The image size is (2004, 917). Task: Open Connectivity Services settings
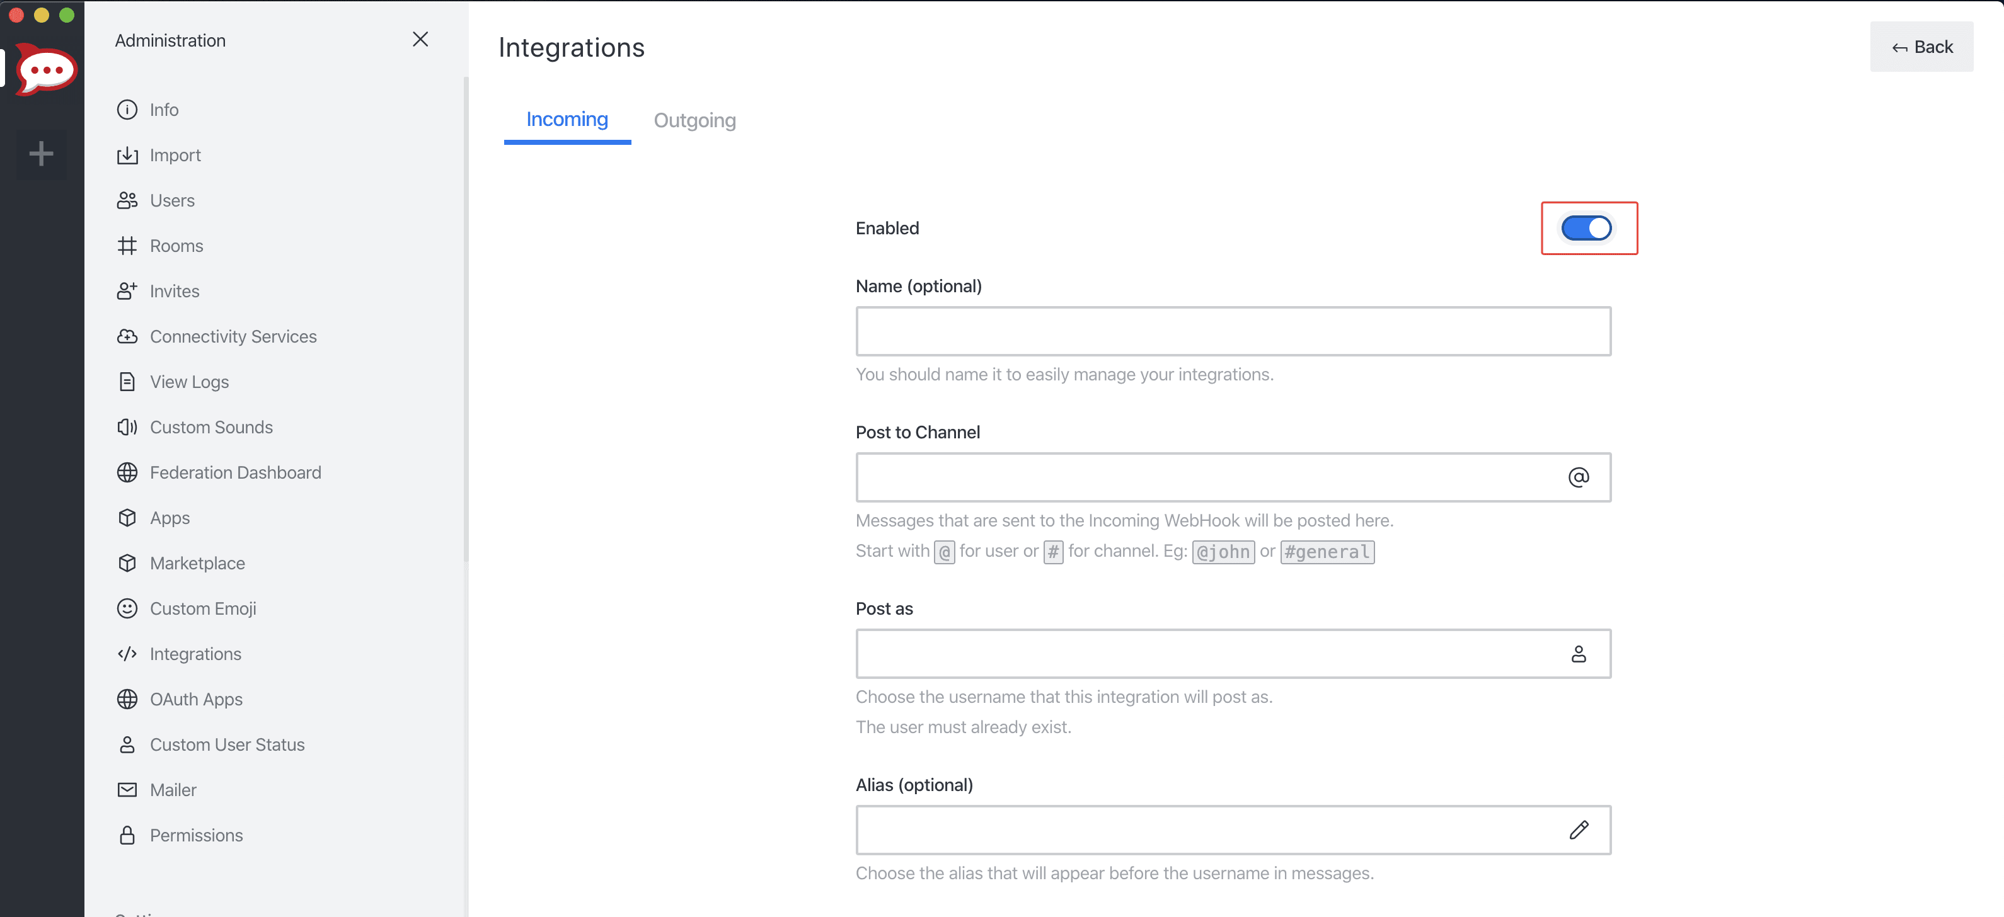pos(233,336)
